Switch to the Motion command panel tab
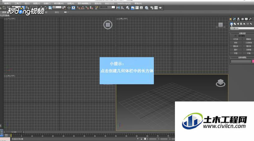254x141 pixels. point(242,19)
